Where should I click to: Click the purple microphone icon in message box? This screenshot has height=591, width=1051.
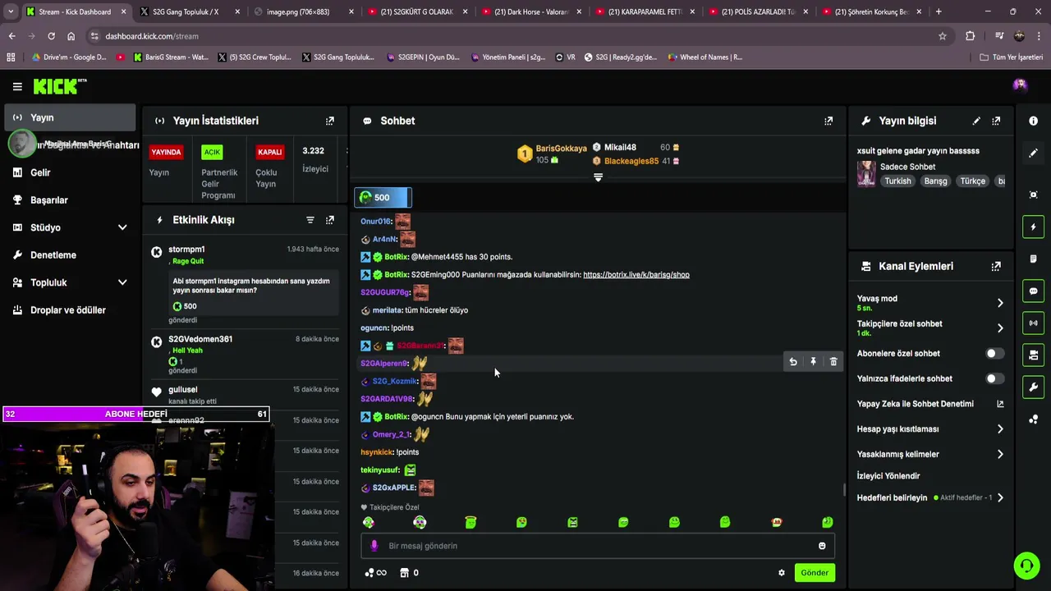[x=374, y=546]
